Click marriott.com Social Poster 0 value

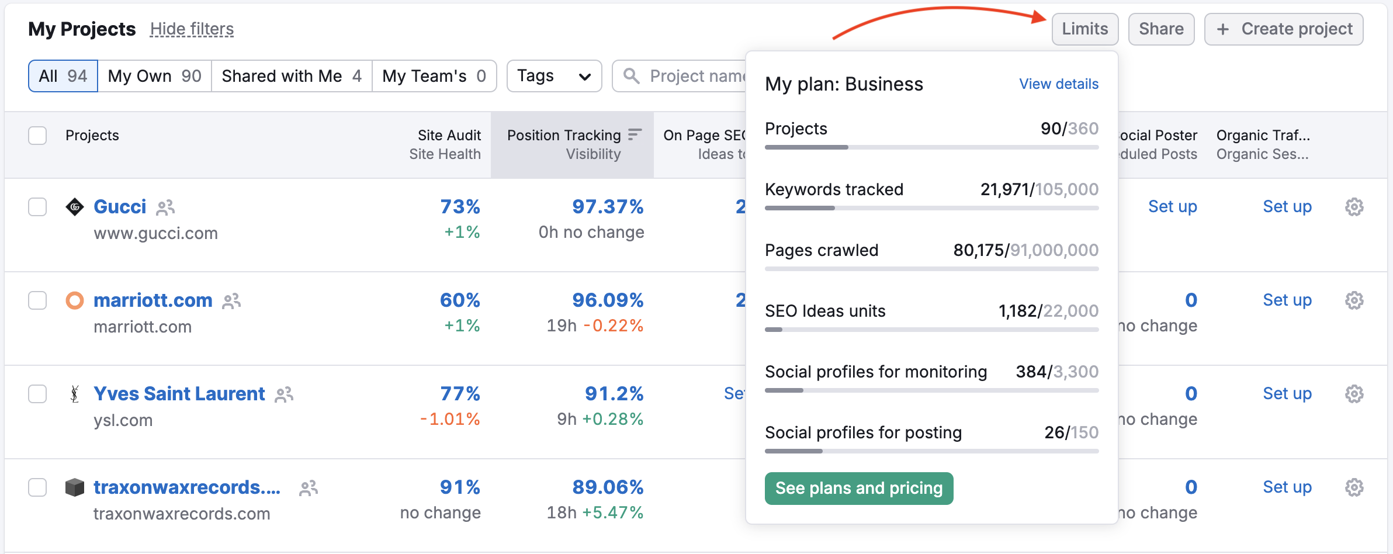click(x=1191, y=300)
